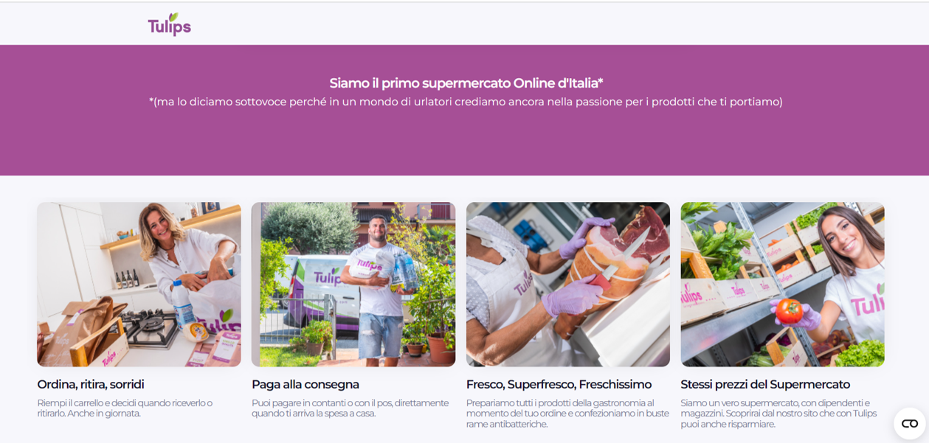Click the heading 'Ordina, ritira, sorridi'
This screenshot has height=443, width=929.
[x=91, y=384]
